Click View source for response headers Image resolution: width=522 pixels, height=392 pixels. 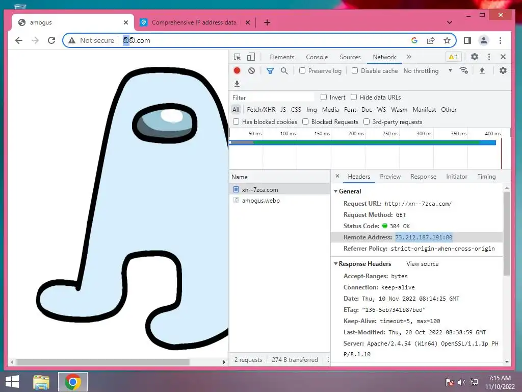[x=422, y=264]
